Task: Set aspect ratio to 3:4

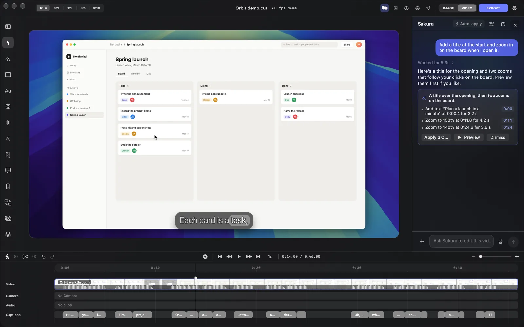Action: (83, 8)
